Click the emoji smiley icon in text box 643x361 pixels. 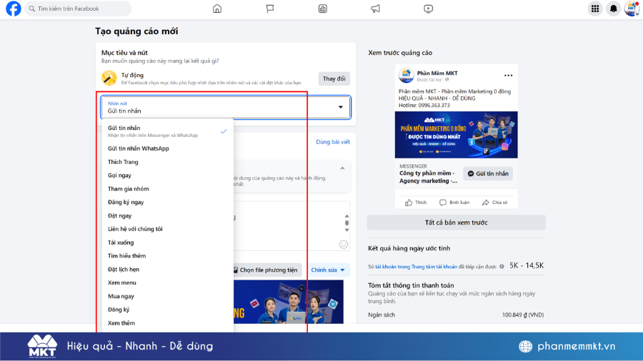tap(344, 244)
